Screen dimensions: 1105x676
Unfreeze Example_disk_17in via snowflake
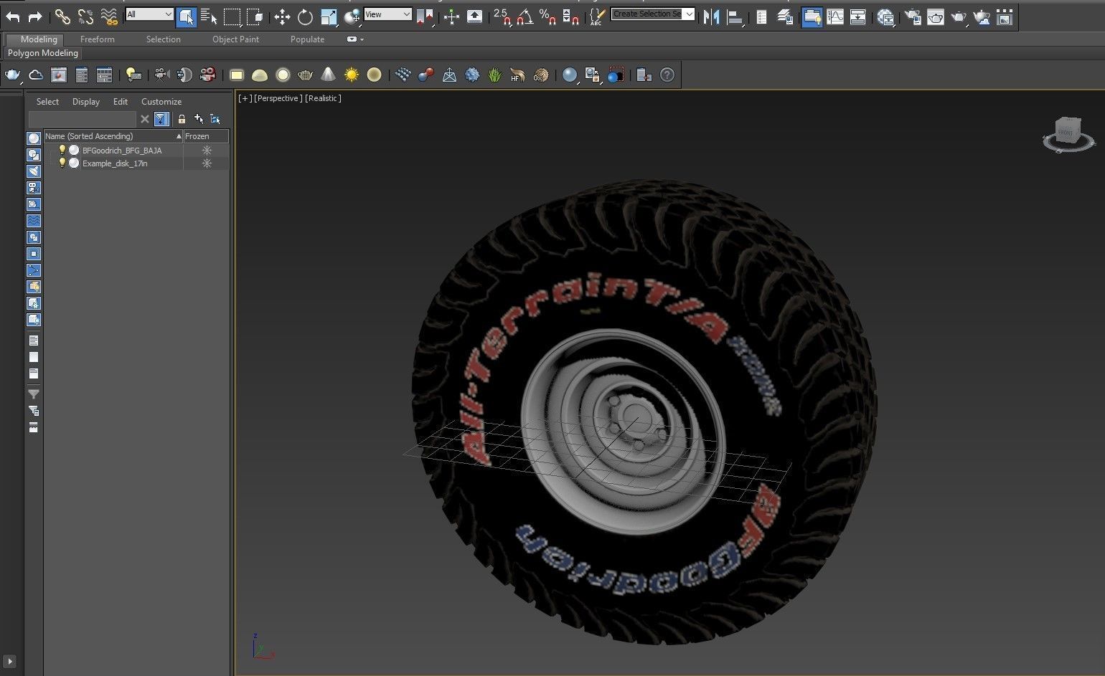207,163
